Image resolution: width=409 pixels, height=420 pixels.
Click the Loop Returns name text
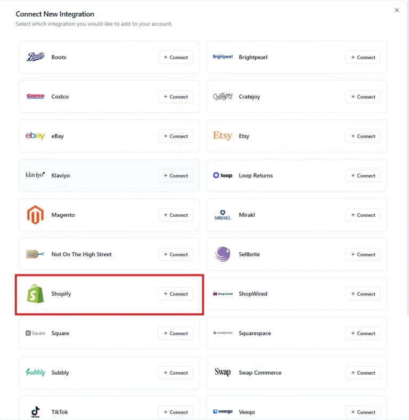click(x=256, y=175)
